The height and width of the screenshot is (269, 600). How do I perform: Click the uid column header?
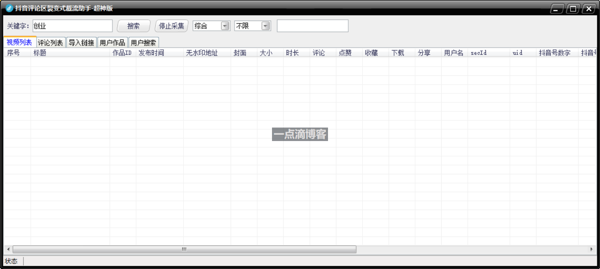(523, 53)
